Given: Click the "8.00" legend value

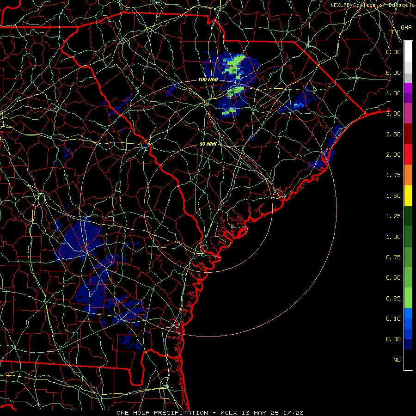Looking at the screenshot, I should point(393,52).
